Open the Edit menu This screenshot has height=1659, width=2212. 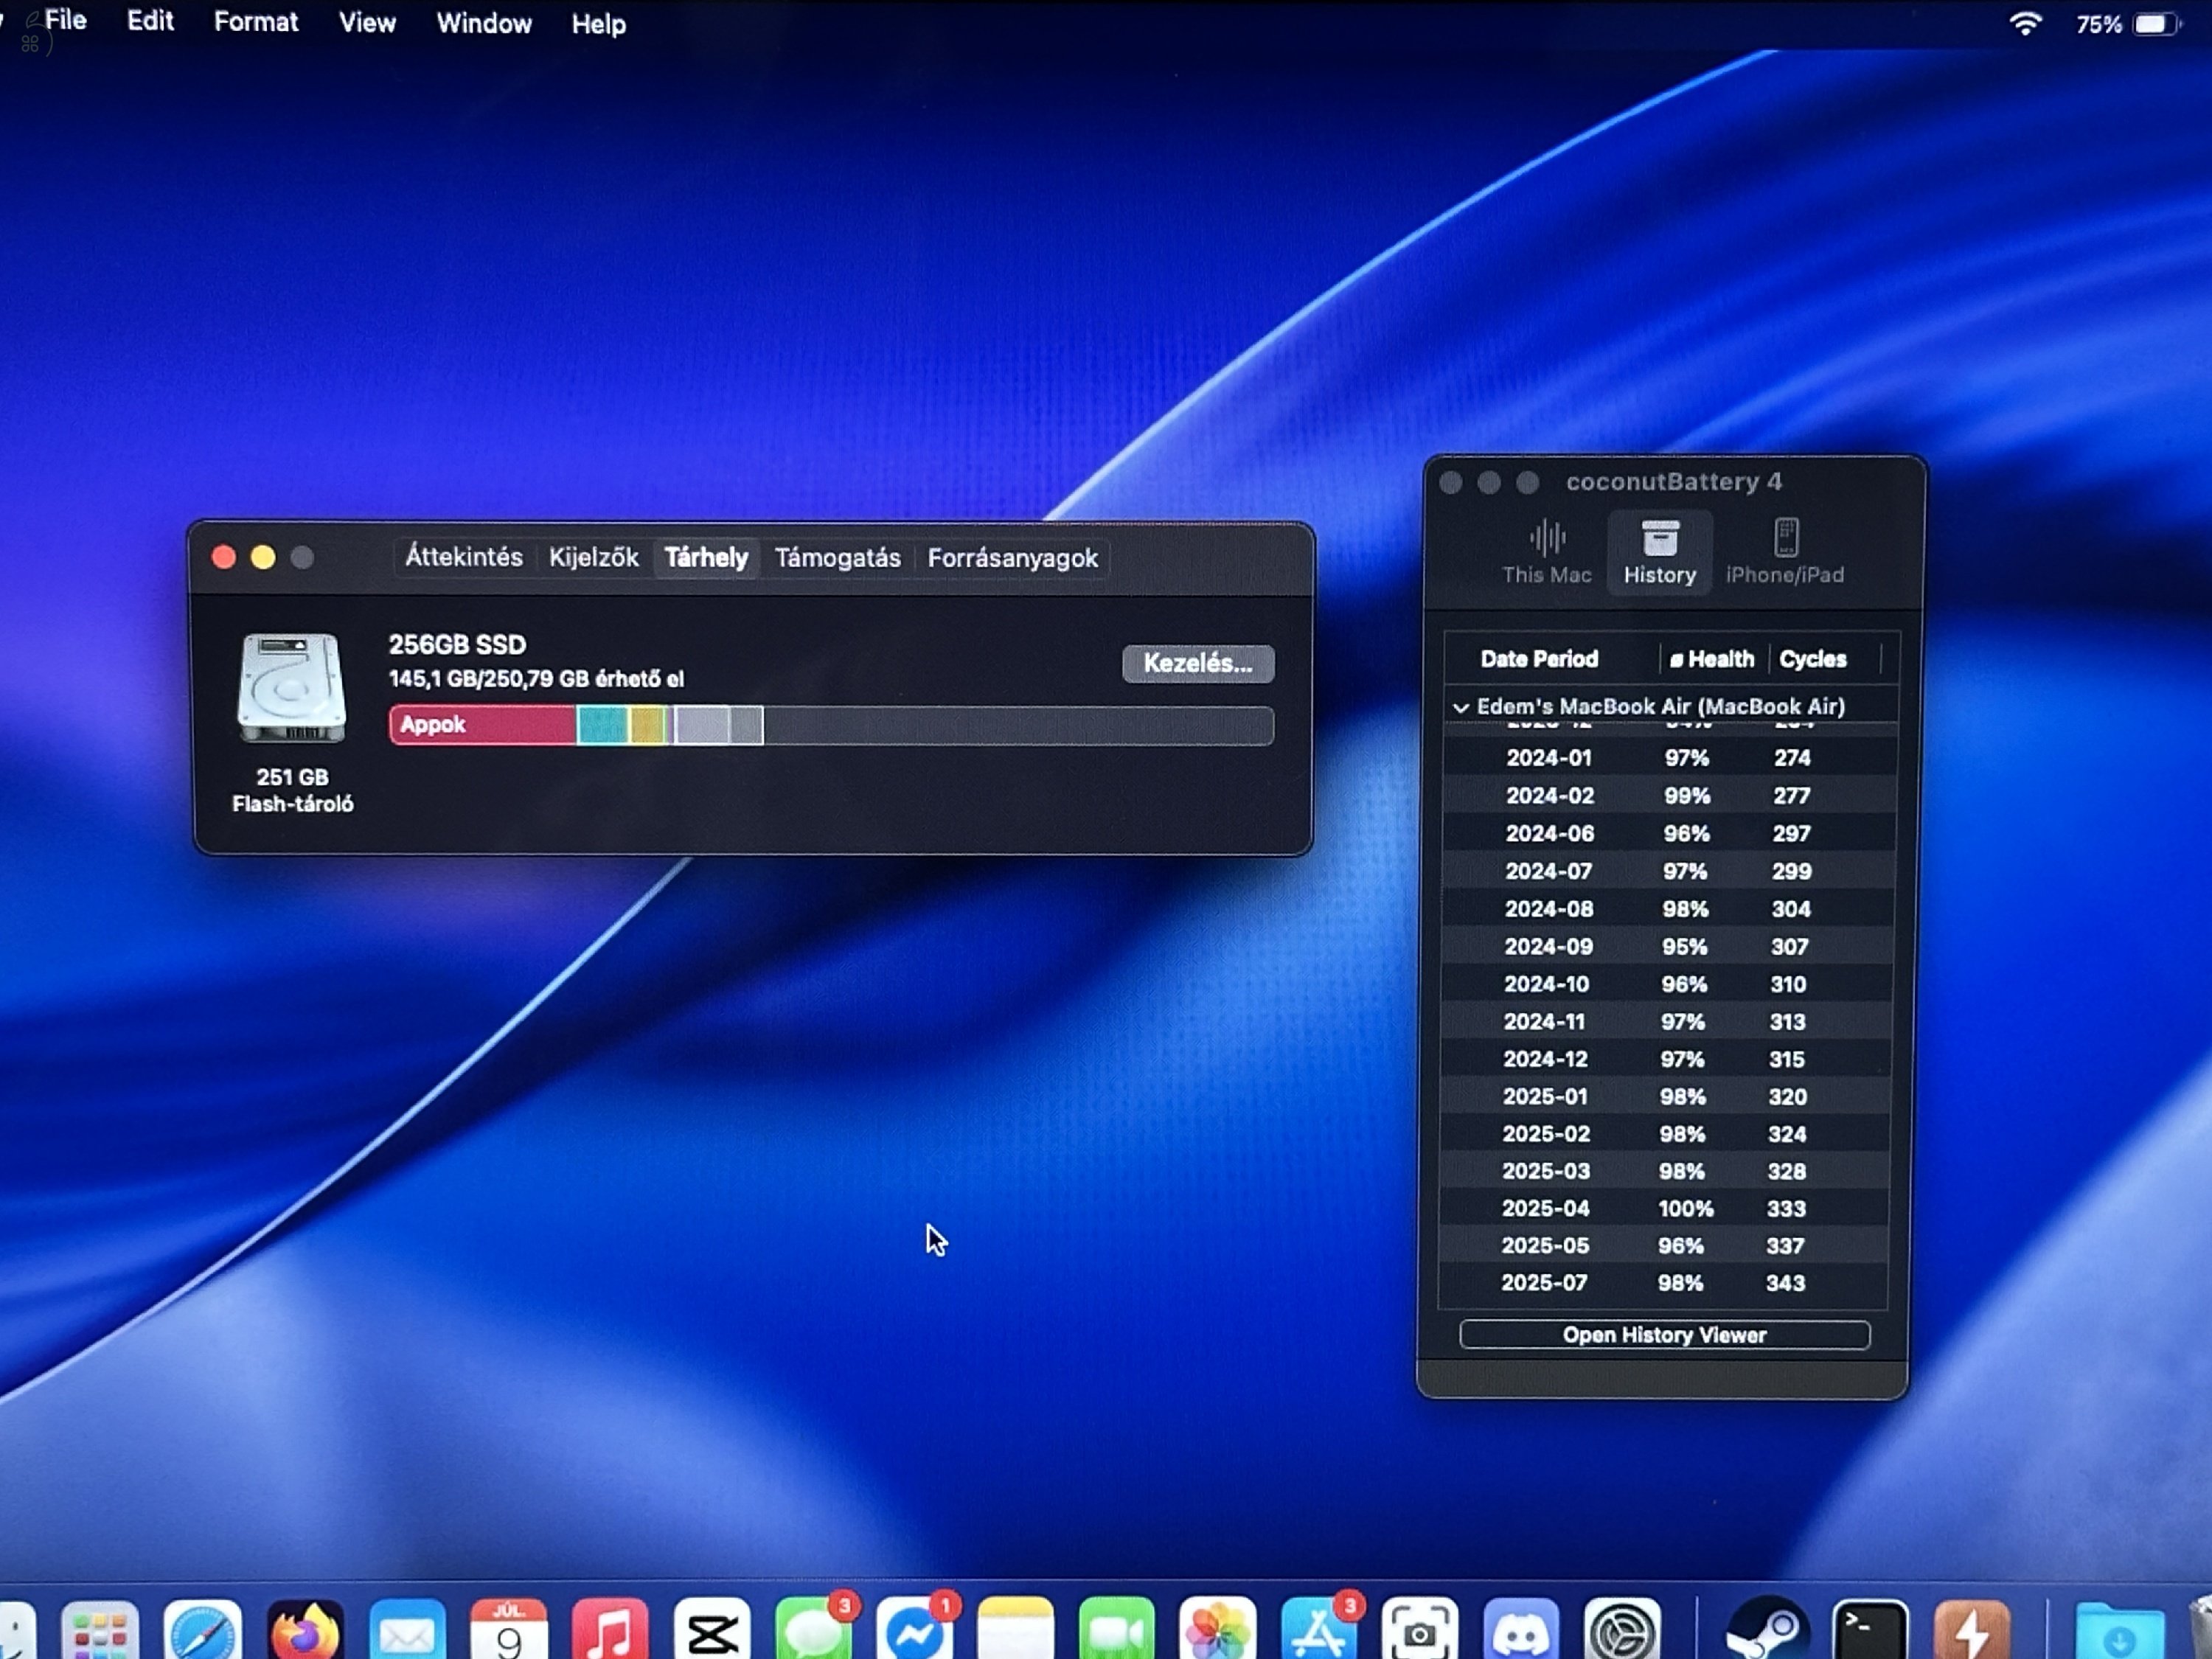[x=150, y=21]
